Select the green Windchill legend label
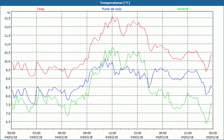Image resolution: width=224 pixels, height=140 pixels. pyautogui.click(x=183, y=9)
